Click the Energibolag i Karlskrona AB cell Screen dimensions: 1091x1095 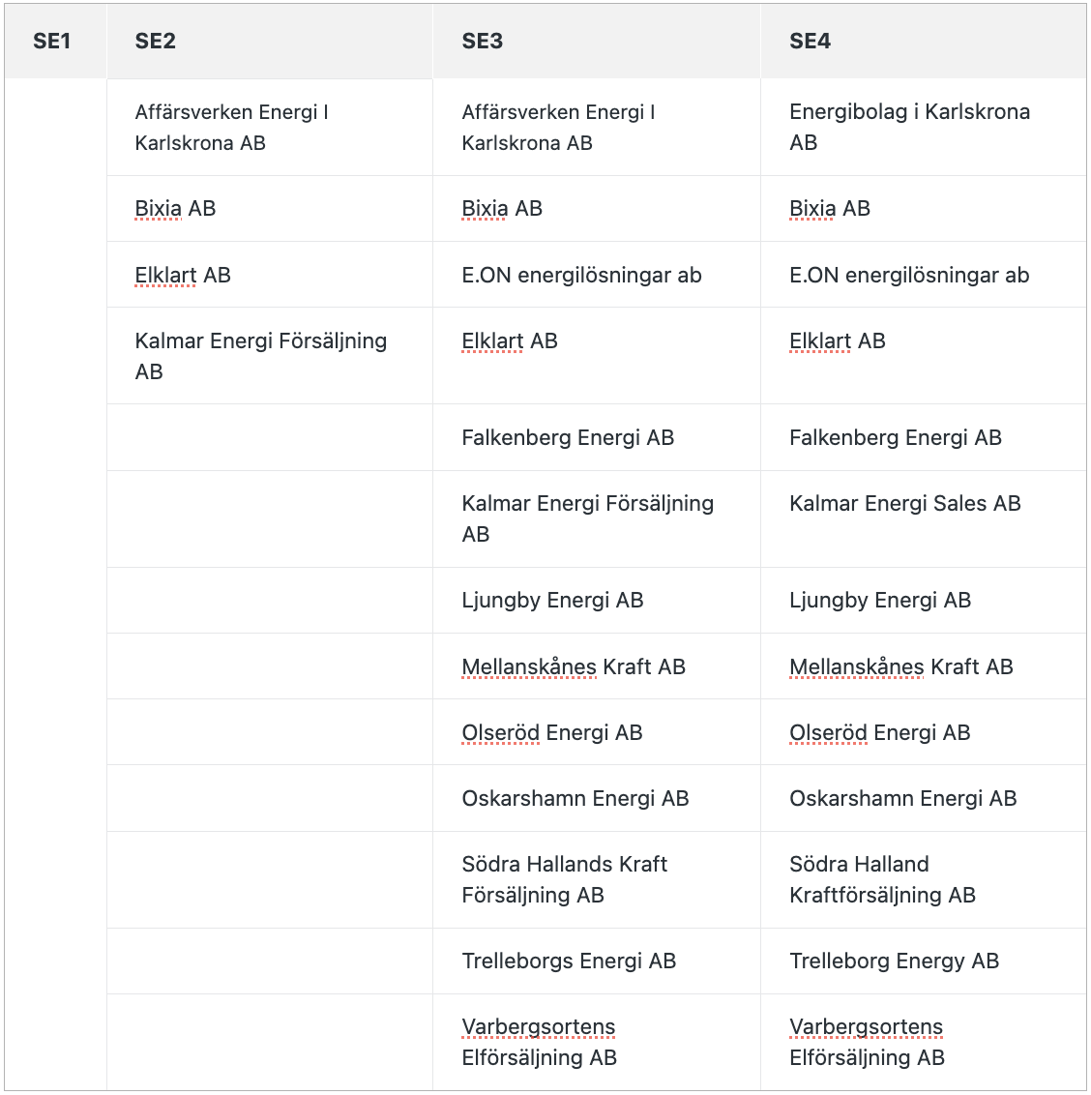click(x=924, y=127)
